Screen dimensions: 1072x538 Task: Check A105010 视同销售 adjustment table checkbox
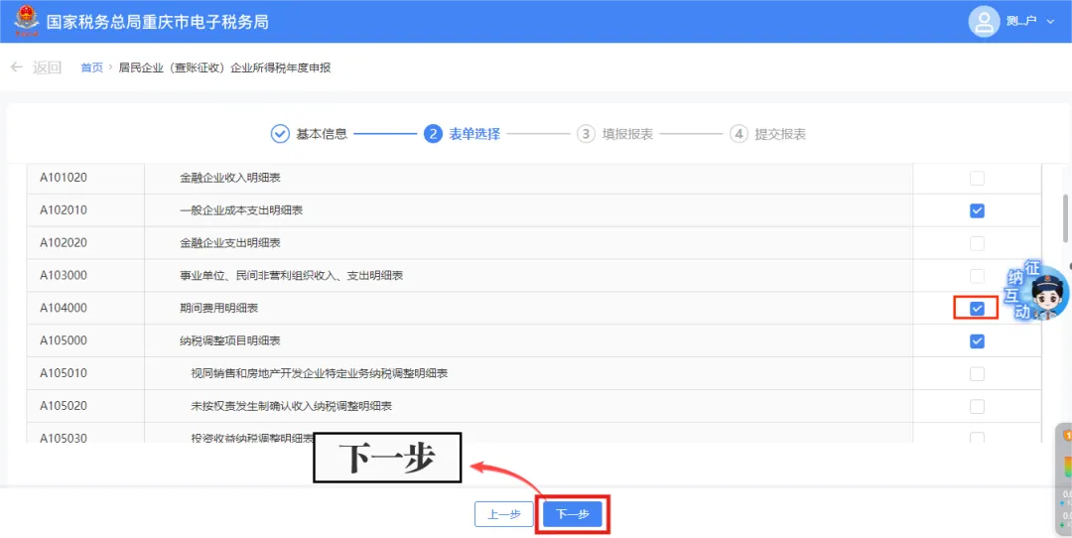pyautogui.click(x=977, y=374)
